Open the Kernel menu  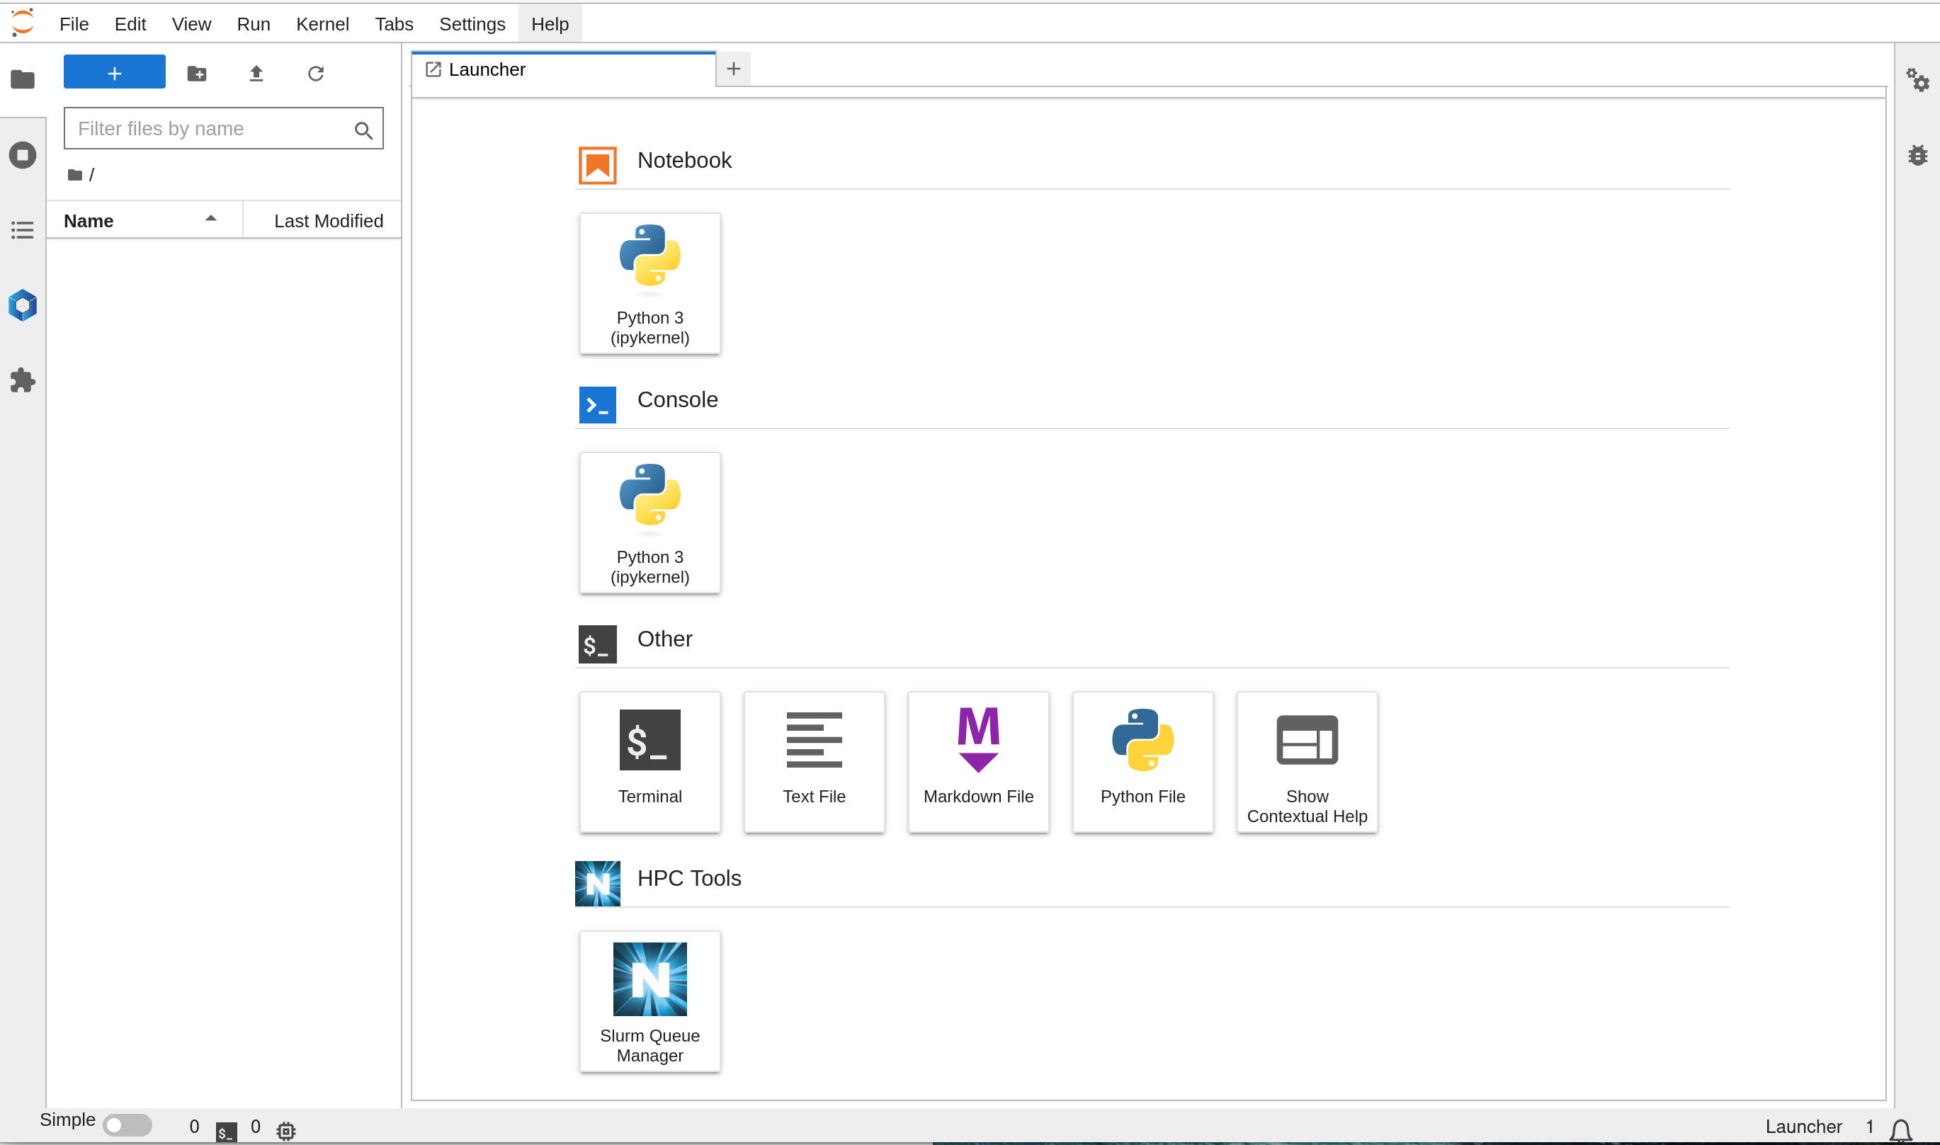(x=322, y=24)
